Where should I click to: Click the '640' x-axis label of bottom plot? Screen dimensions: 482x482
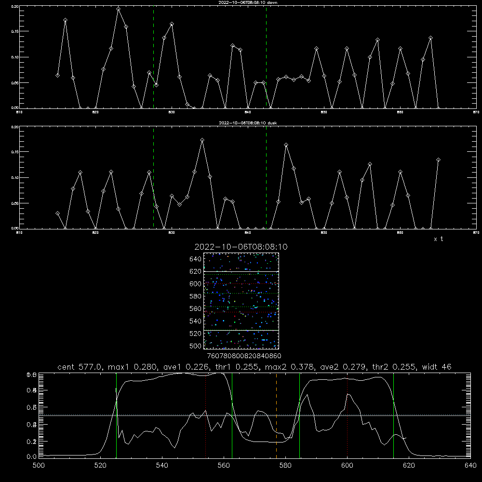(470, 466)
